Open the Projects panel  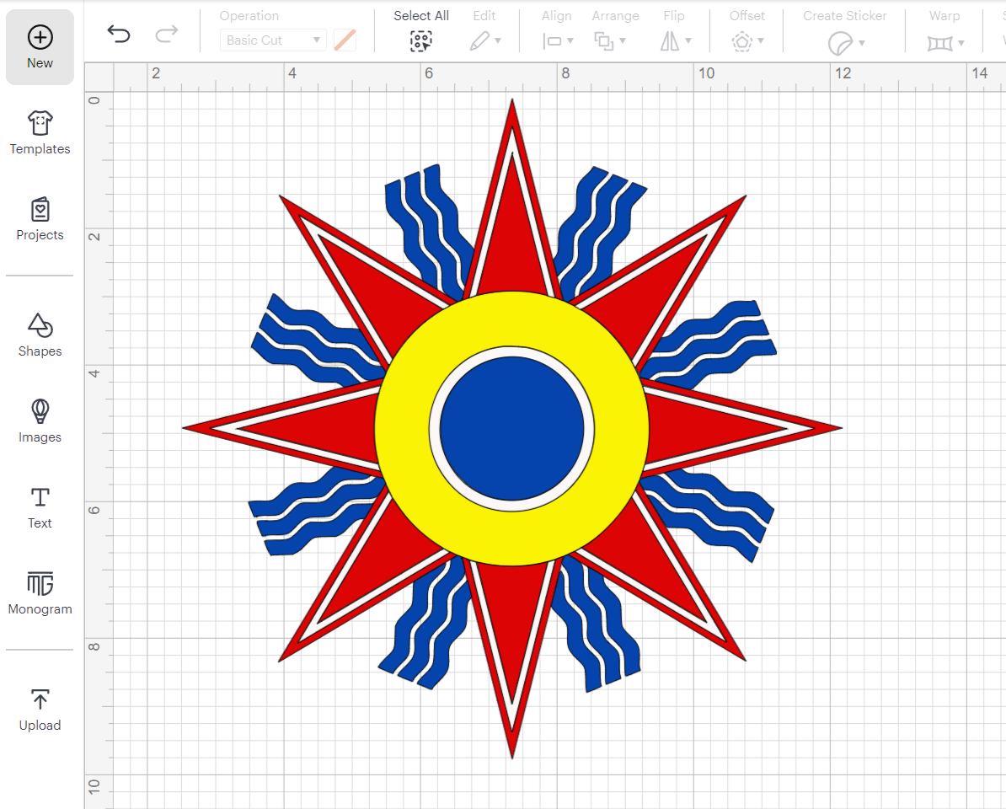pyautogui.click(x=40, y=219)
